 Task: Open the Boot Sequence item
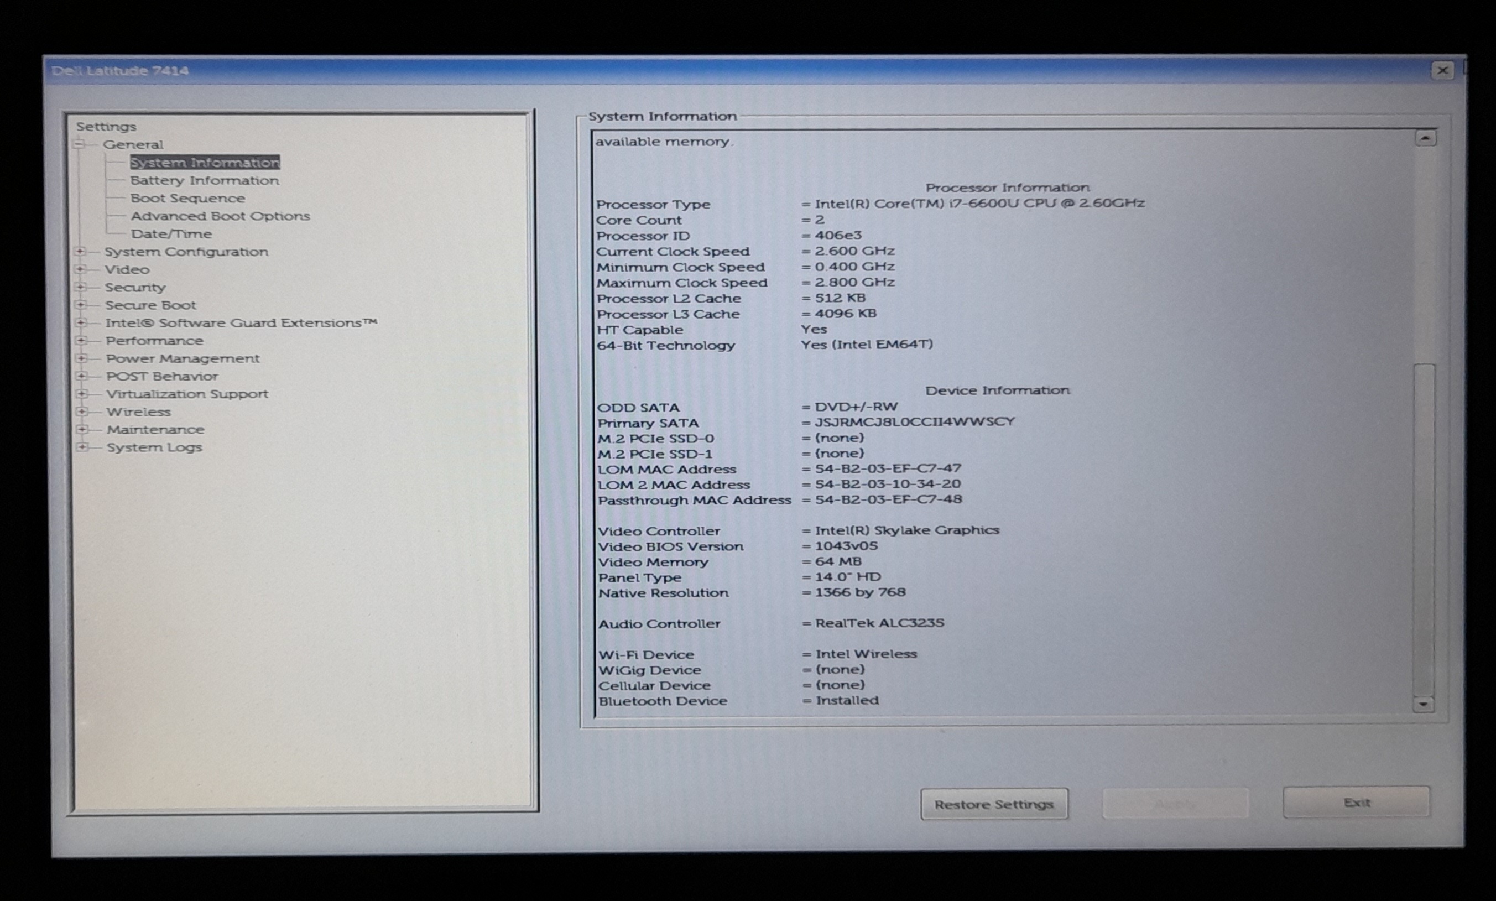(x=187, y=199)
